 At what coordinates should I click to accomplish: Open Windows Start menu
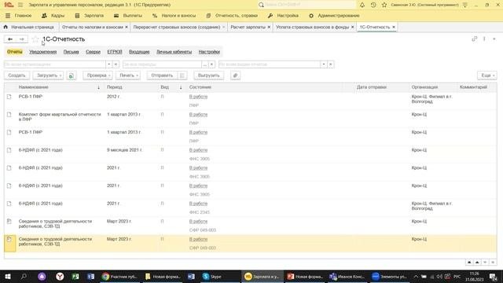coord(8,276)
